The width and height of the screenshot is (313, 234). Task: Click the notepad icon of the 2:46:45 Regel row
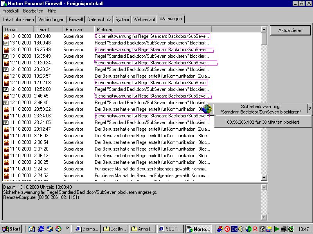tap(6, 103)
